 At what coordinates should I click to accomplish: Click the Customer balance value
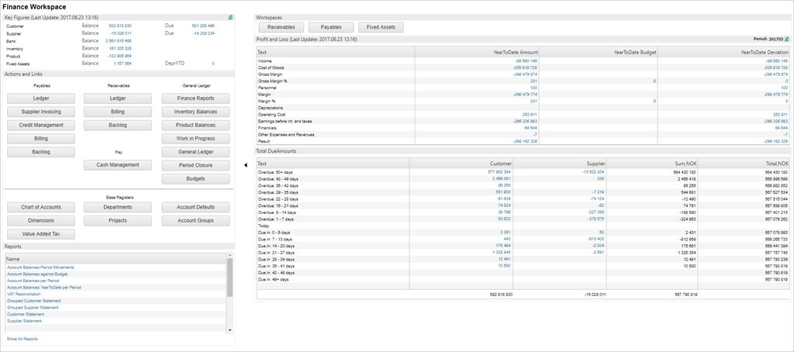pyautogui.click(x=119, y=26)
